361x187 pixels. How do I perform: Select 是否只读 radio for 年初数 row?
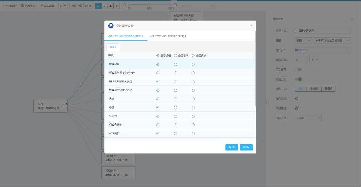[x=193, y=116]
